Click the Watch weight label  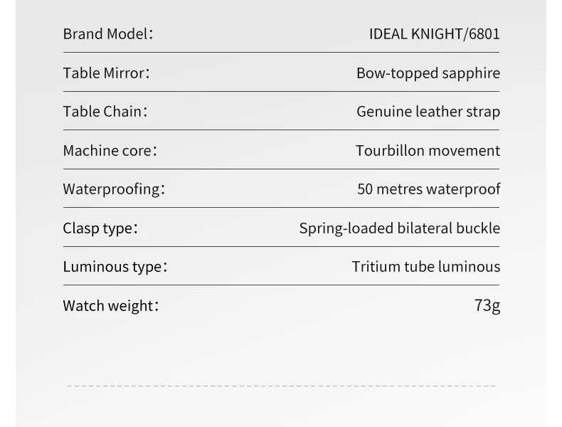pyautogui.click(x=111, y=306)
